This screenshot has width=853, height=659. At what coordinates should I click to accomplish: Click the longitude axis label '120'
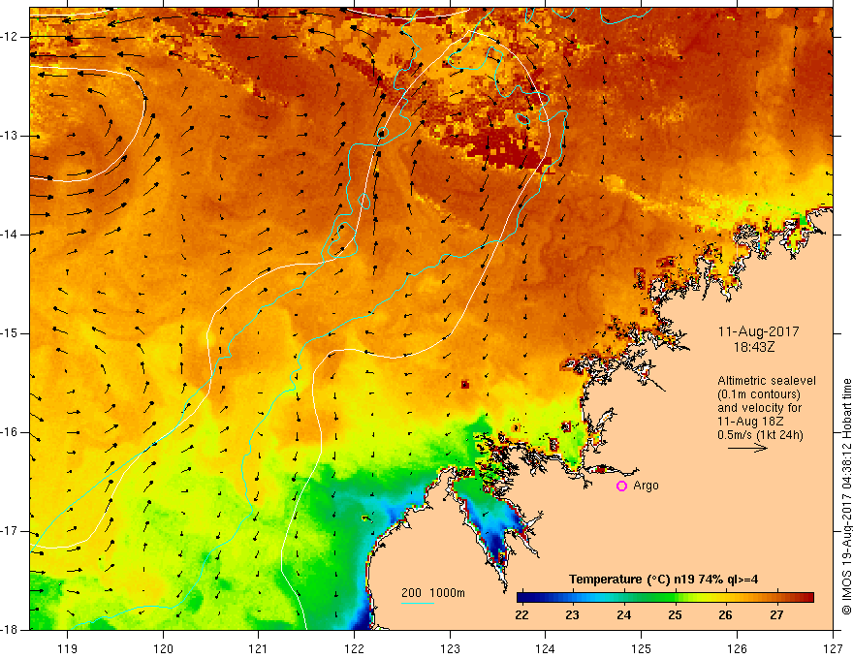click(163, 649)
